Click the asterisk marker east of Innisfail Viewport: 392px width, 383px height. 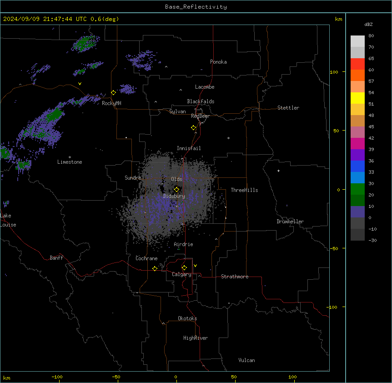[228, 138]
